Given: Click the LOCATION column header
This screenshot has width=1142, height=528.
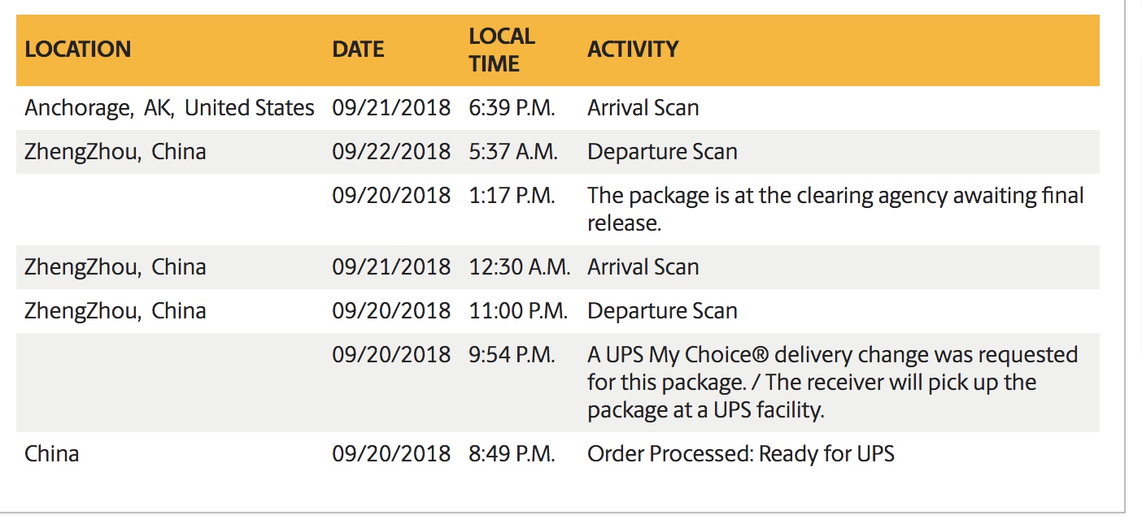Looking at the screenshot, I should 78,50.
